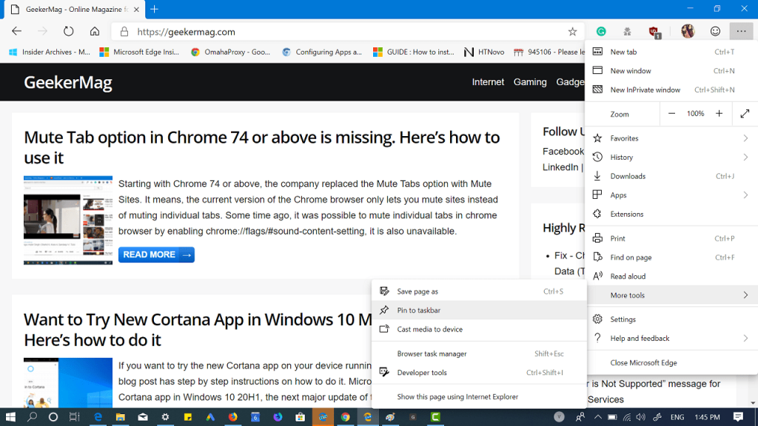
Task: Click the ENG language indicator
Action: (x=677, y=417)
